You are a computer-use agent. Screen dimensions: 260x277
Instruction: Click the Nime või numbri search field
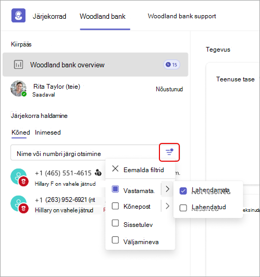tap(84, 153)
